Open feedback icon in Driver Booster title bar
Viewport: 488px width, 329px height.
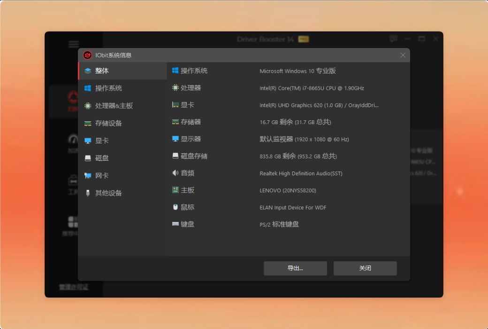coord(393,39)
